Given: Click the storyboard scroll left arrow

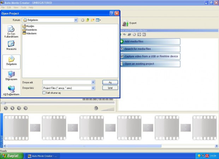Looking at the screenshot, I should [x=5, y=146].
